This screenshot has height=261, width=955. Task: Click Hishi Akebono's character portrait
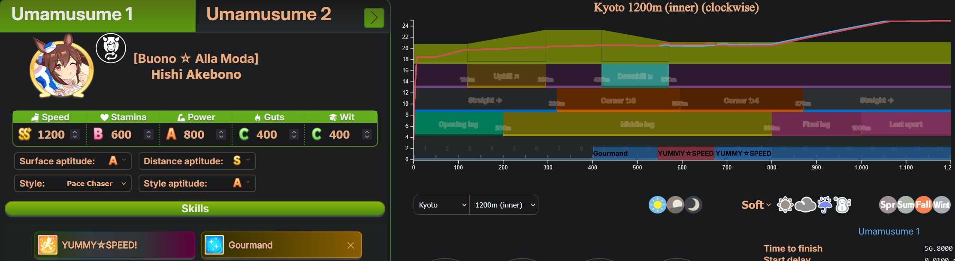point(61,66)
